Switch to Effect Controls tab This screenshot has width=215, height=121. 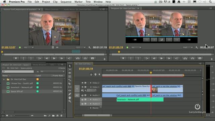click(52, 9)
